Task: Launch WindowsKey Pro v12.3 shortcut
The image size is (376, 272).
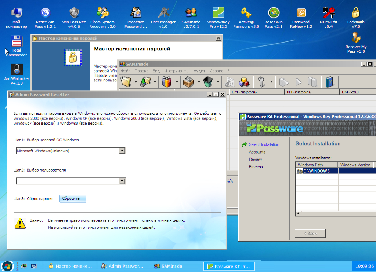Action: (x=218, y=18)
